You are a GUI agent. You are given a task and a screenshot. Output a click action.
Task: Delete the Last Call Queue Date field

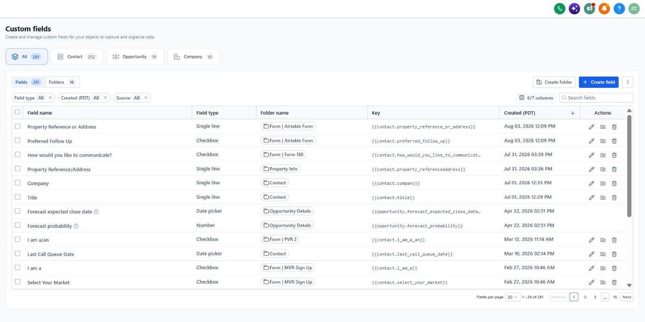click(614, 254)
